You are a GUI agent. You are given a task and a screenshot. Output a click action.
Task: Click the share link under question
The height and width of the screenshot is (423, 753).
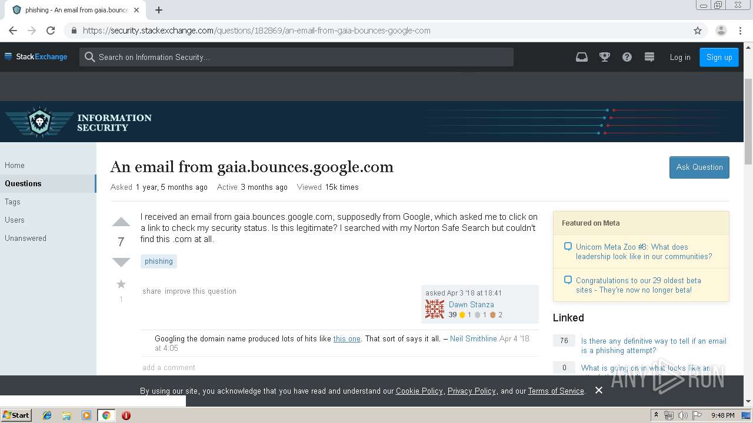(x=152, y=291)
